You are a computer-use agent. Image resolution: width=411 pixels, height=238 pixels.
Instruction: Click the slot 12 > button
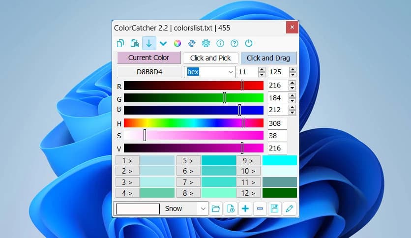(248, 193)
